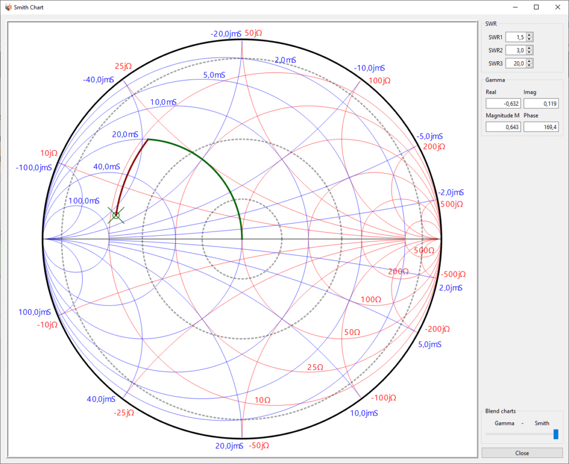Click the '20,0mS' conductance label

point(125,134)
